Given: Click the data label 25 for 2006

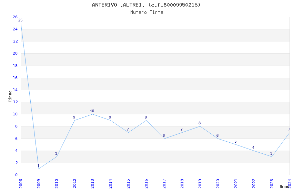Looking at the screenshot, I should pyautogui.click(x=20, y=20).
